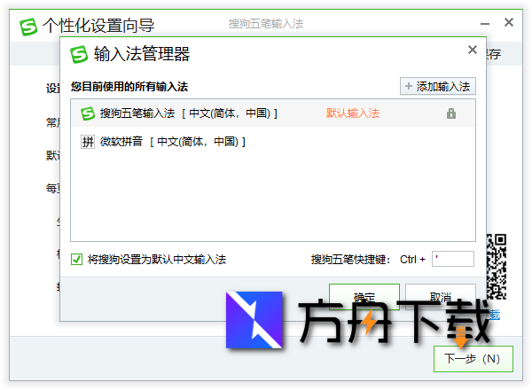
Task: Uncheck 将搜狗设置为默认中文输入法 checkbox
Action: click(76, 260)
